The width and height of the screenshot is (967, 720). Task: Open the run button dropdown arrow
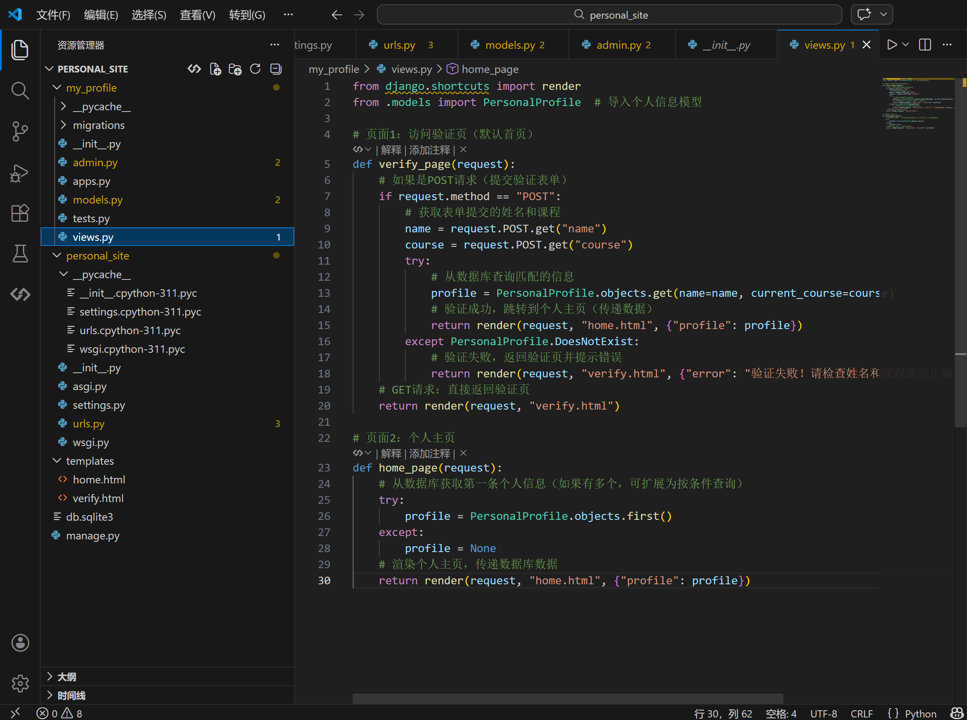coord(906,45)
